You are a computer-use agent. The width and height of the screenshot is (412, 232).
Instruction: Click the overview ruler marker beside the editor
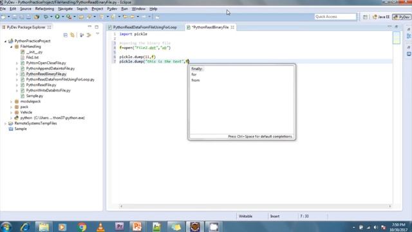(397, 38)
